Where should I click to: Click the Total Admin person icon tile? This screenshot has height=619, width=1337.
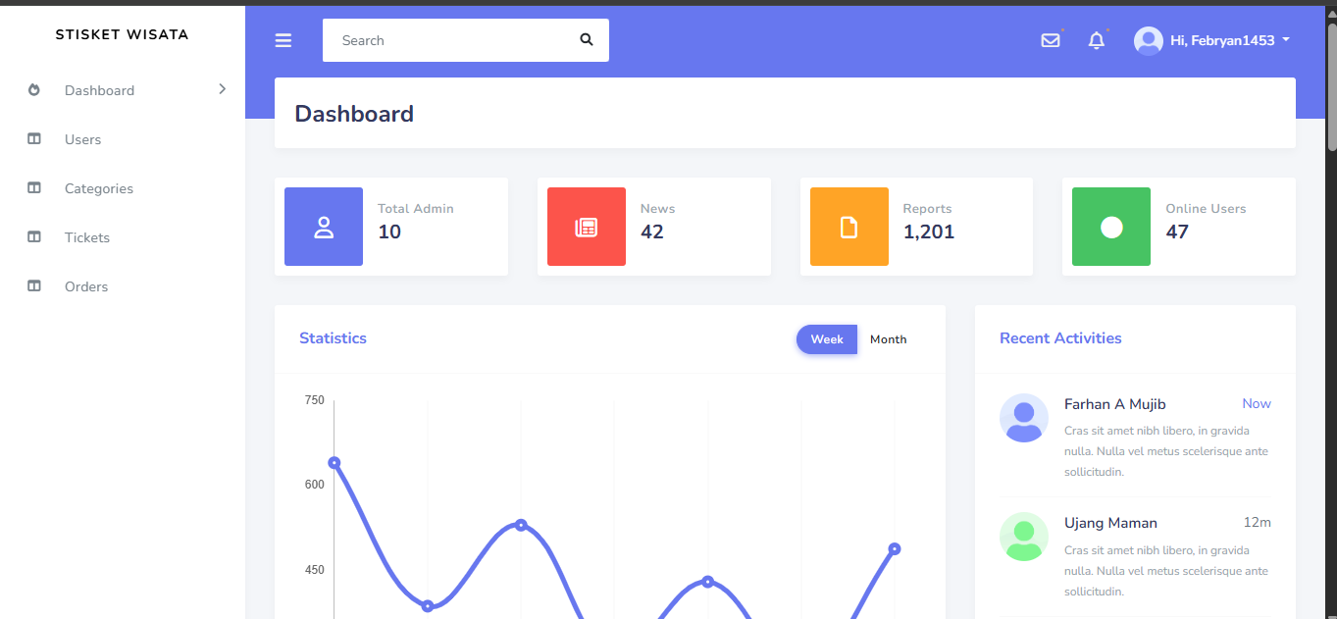pyautogui.click(x=324, y=227)
